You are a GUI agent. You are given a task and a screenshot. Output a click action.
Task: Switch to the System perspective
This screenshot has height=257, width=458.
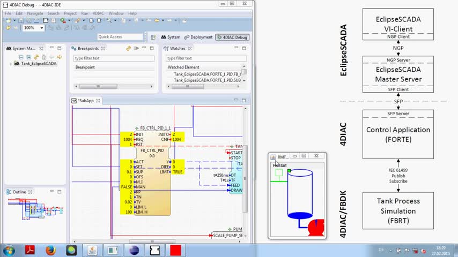(171, 37)
